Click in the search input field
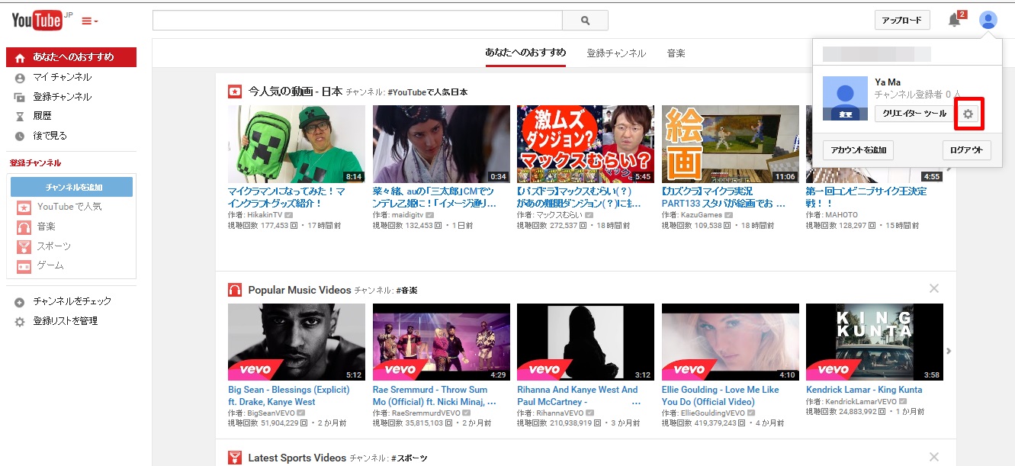 pyautogui.click(x=357, y=21)
